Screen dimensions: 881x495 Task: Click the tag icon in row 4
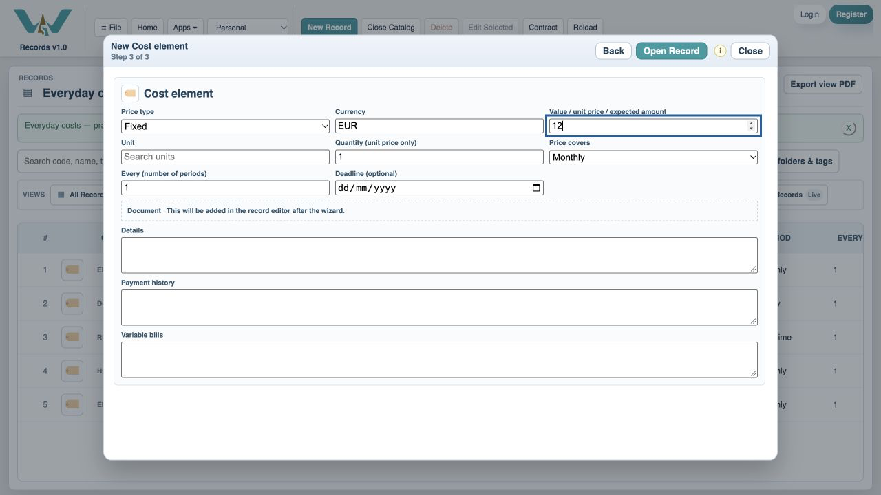tap(72, 371)
